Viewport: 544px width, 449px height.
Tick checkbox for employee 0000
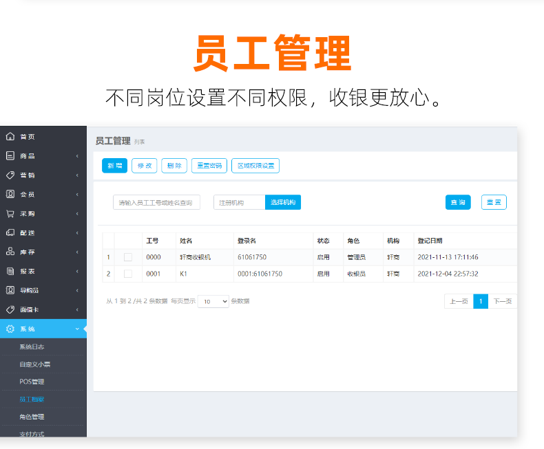click(x=128, y=257)
